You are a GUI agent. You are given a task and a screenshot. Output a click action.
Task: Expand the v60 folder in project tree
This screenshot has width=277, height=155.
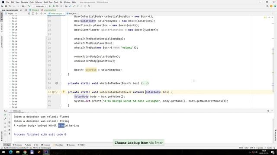(10, 87)
